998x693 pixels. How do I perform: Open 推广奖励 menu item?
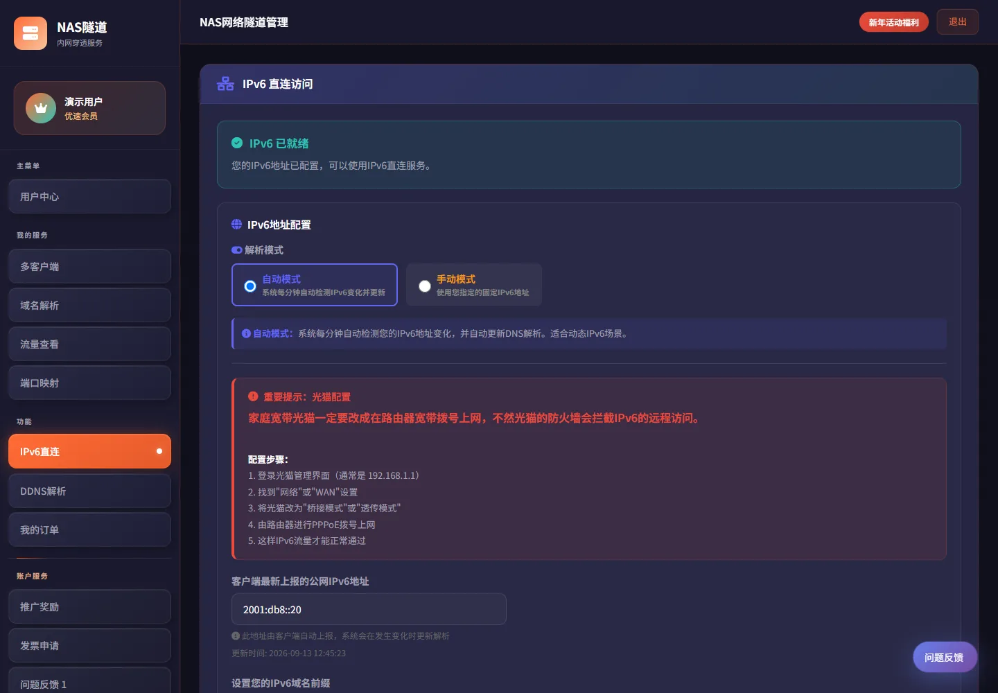pyautogui.click(x=89, y=607)
